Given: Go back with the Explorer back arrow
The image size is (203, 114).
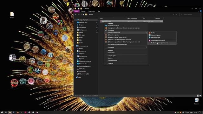Looking at the screenshot, I should pos(75,15).
